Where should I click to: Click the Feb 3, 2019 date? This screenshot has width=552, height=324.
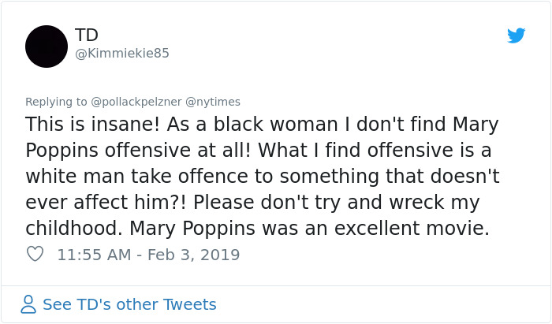point(193,255)
